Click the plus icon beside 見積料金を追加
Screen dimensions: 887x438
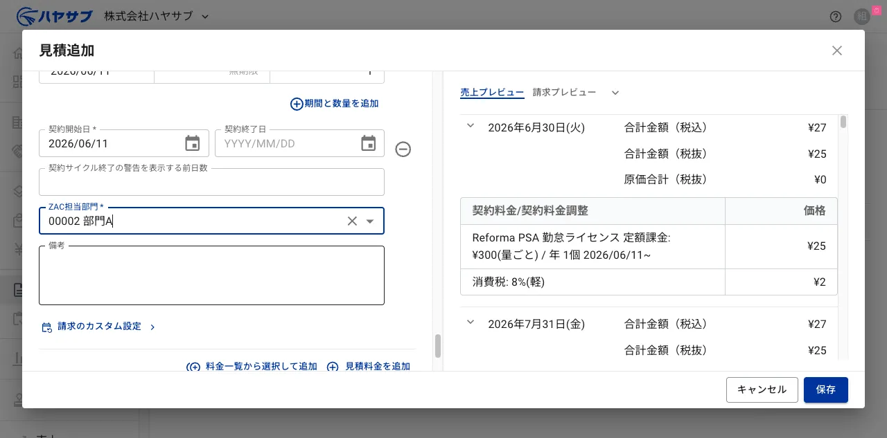coord(333,367)
